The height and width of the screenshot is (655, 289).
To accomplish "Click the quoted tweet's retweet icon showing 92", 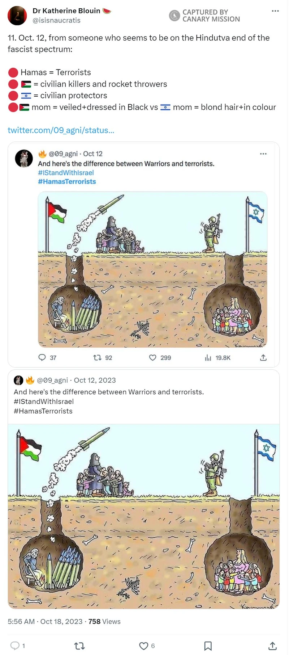I will [x=98, y=357].
